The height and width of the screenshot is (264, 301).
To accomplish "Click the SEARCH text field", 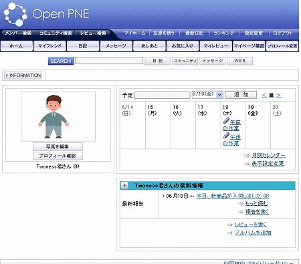I will click(109, 61).
